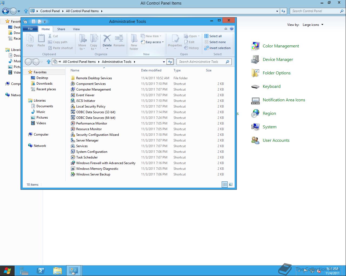Click Select all in ribbon
This screenshot has height=276, width=346.
point(213,36)
